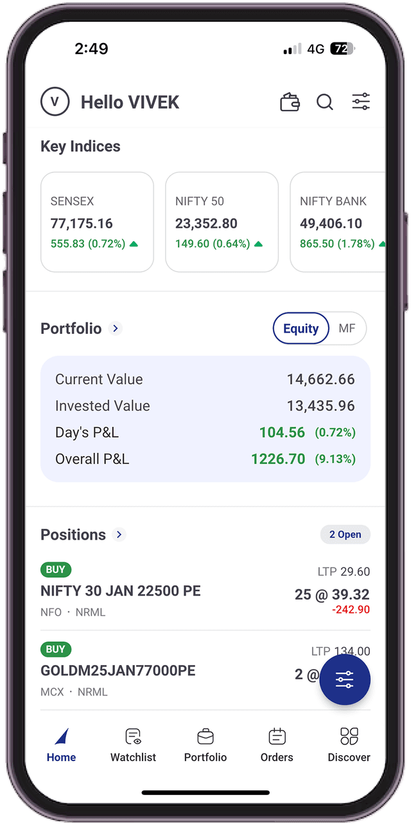411x824 pixels.
Task: Tap the V profile avatar
Action: point(55,102)
